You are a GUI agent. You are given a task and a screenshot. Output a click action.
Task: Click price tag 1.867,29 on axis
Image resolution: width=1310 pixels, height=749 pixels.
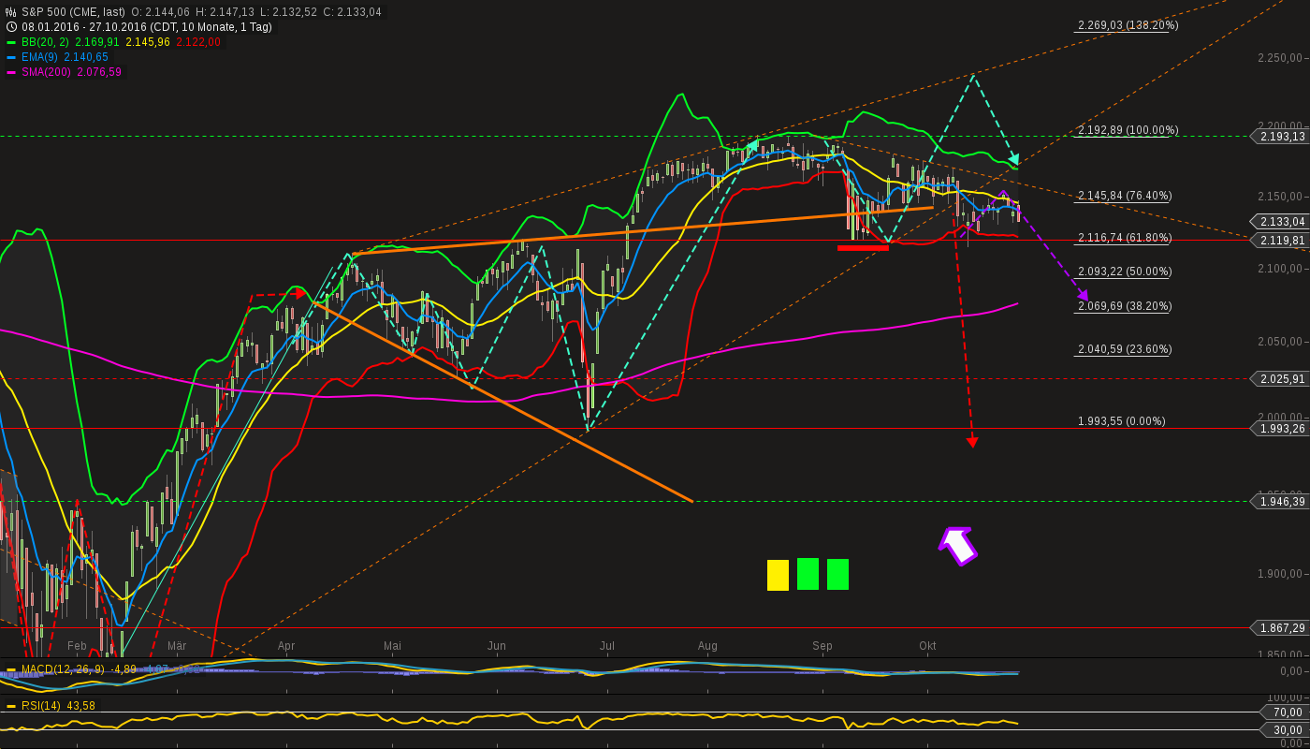[x=1280, y=627]
